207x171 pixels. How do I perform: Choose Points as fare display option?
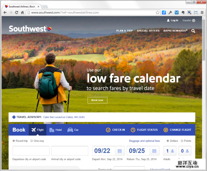(x=182, y=141)
